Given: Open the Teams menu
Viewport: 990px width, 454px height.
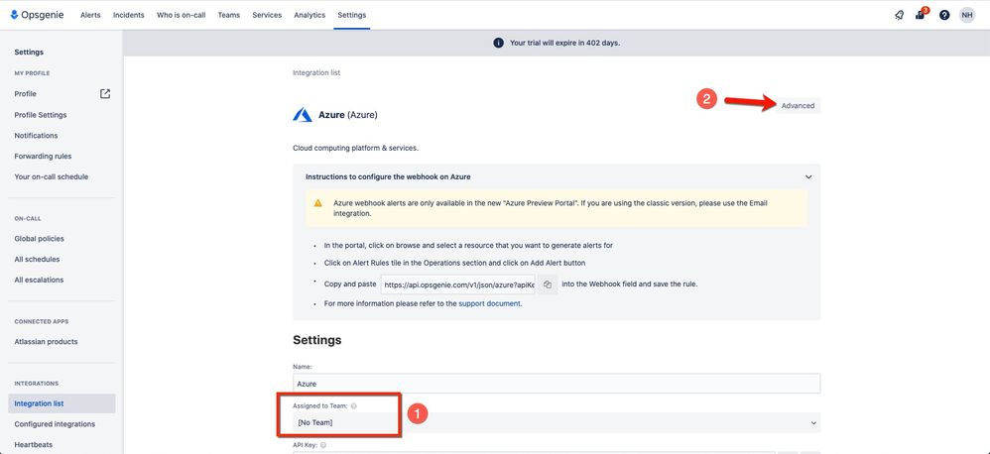Looking at the screenshot, I should click(x=228, y=15).
